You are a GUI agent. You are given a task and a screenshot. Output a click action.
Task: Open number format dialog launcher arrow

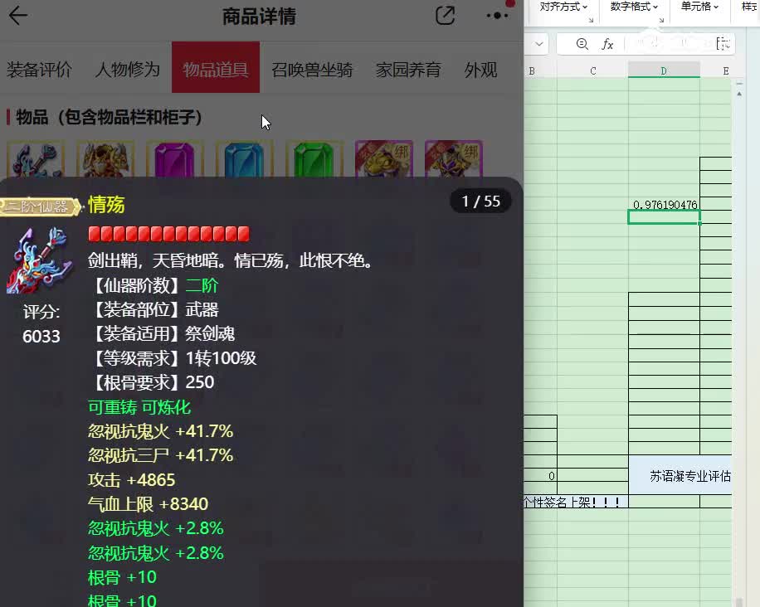click(661, 20)
